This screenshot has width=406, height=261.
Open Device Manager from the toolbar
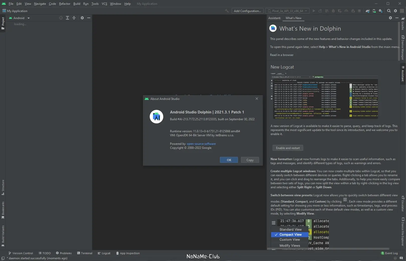pyautogui.click(x=374, y=11)
